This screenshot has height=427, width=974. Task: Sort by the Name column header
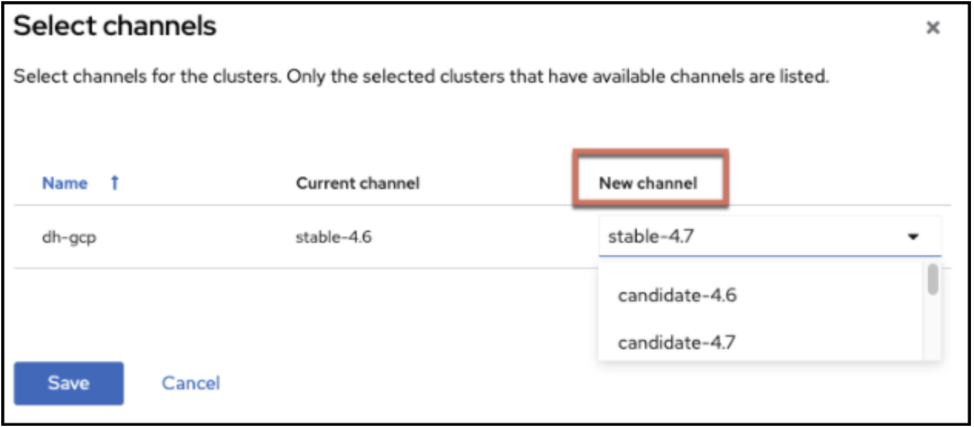pos(65,183)
